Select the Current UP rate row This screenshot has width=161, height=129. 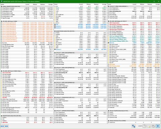point(134,117)
